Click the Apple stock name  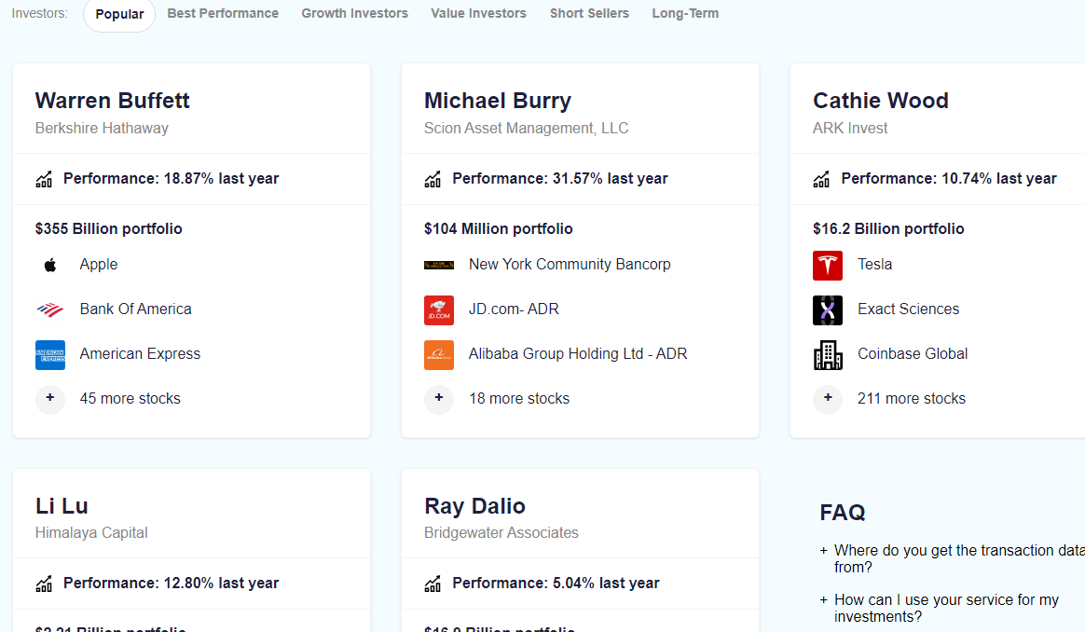tap(98, 265)
